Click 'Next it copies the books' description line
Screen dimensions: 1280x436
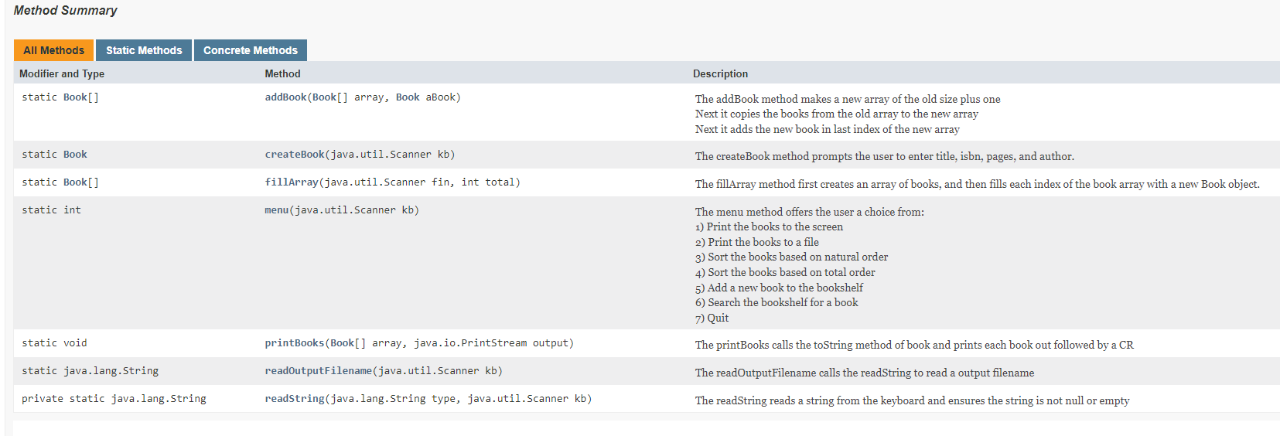tap(837, 114)
